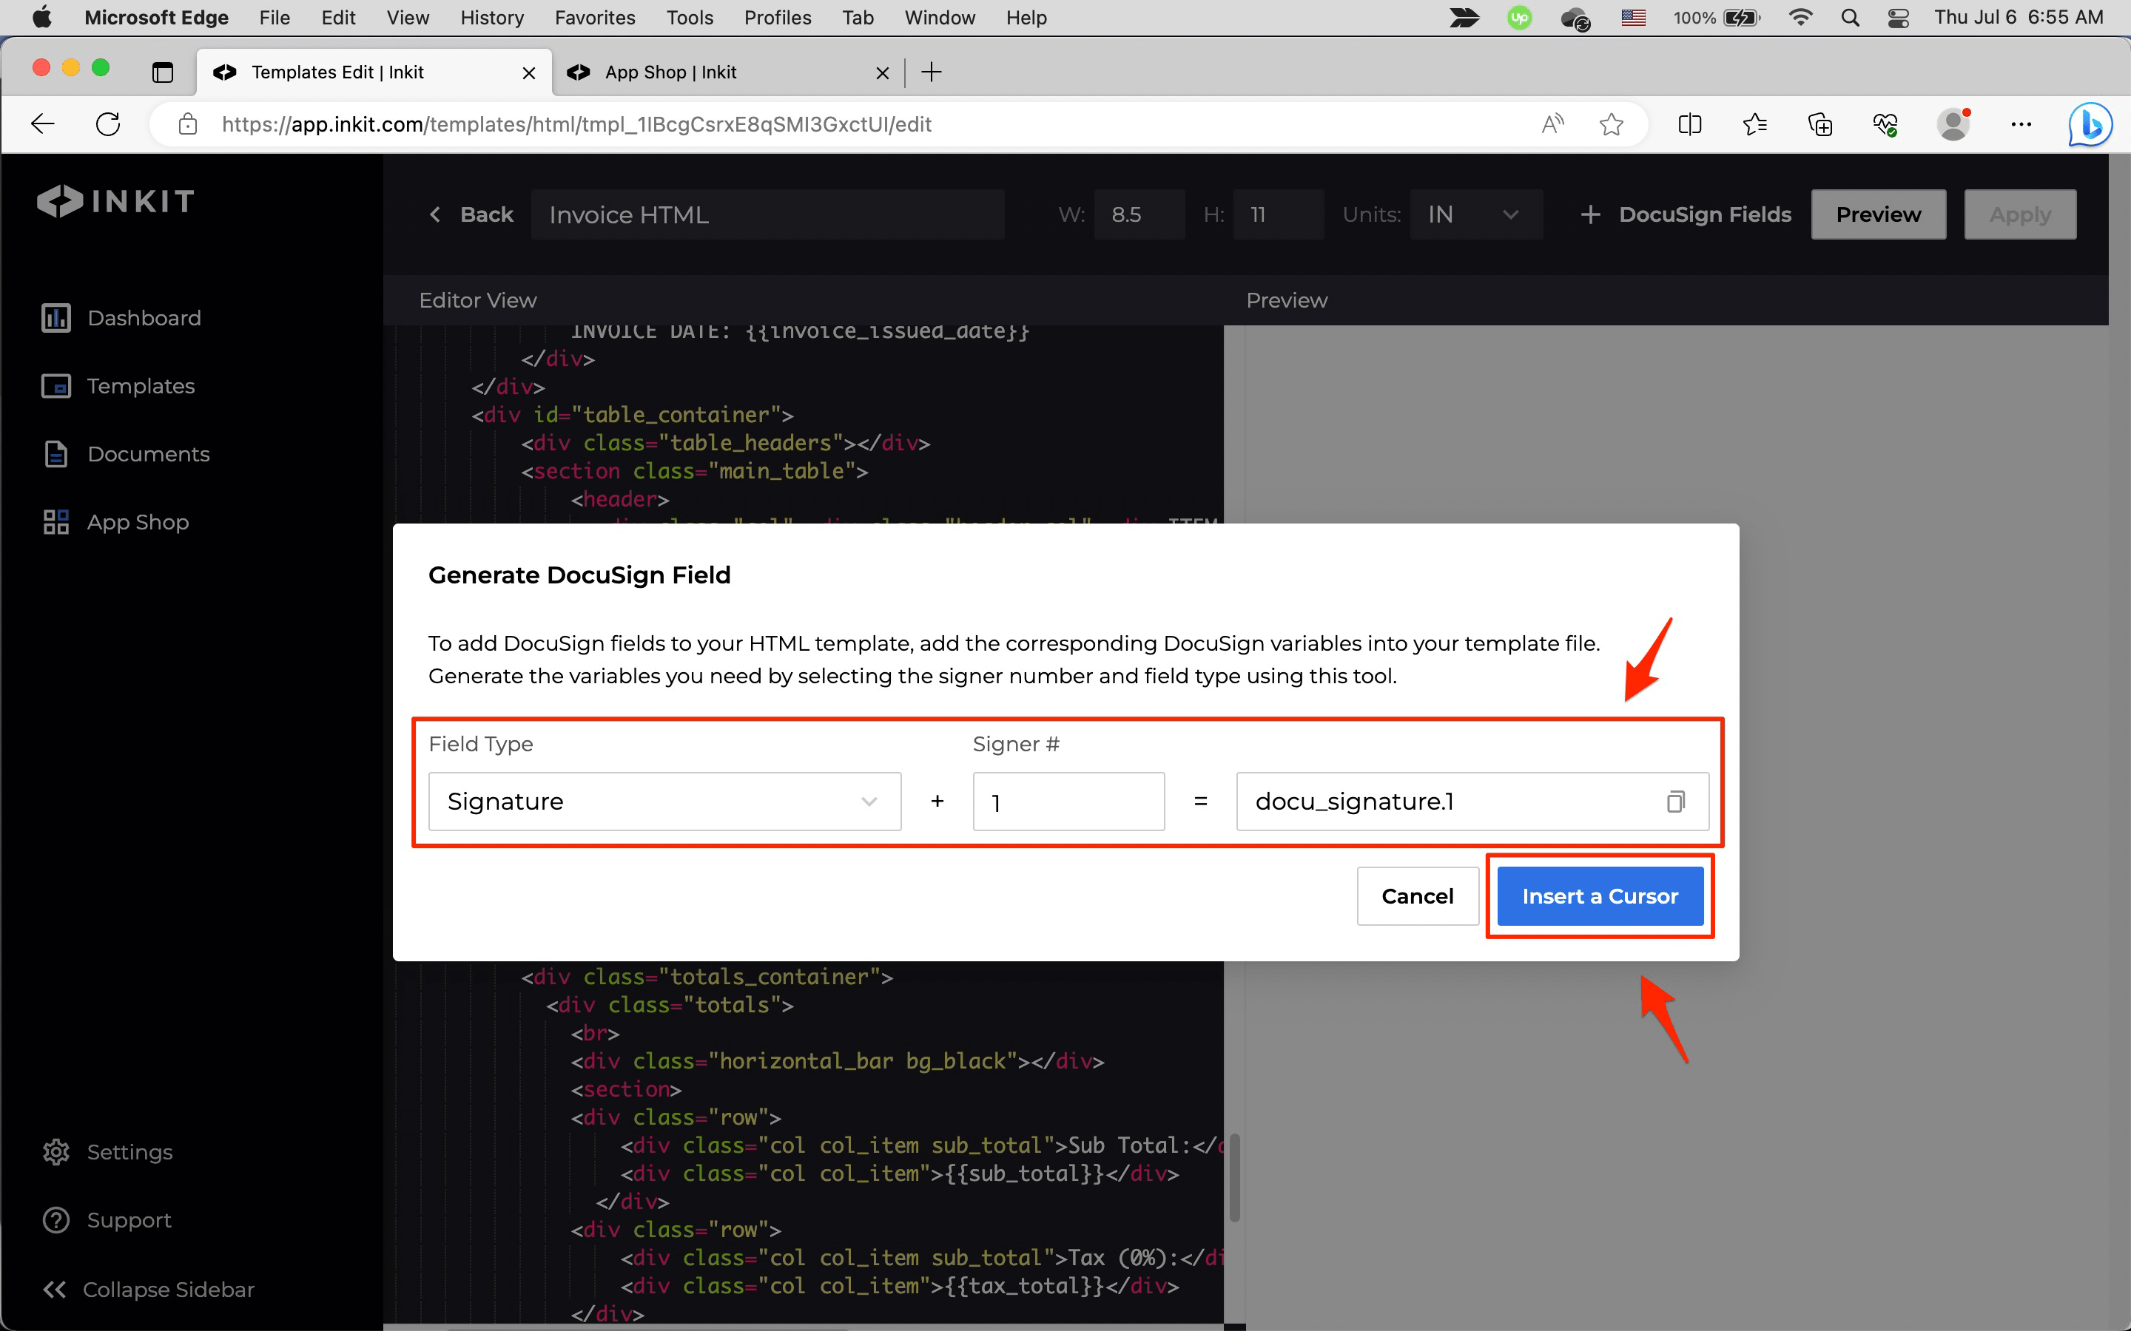
Task: Open the App Shop from the sidebar
Action: click(x=138, y=521)
